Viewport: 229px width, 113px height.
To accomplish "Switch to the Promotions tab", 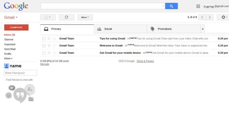I will [x=164, y=29].
